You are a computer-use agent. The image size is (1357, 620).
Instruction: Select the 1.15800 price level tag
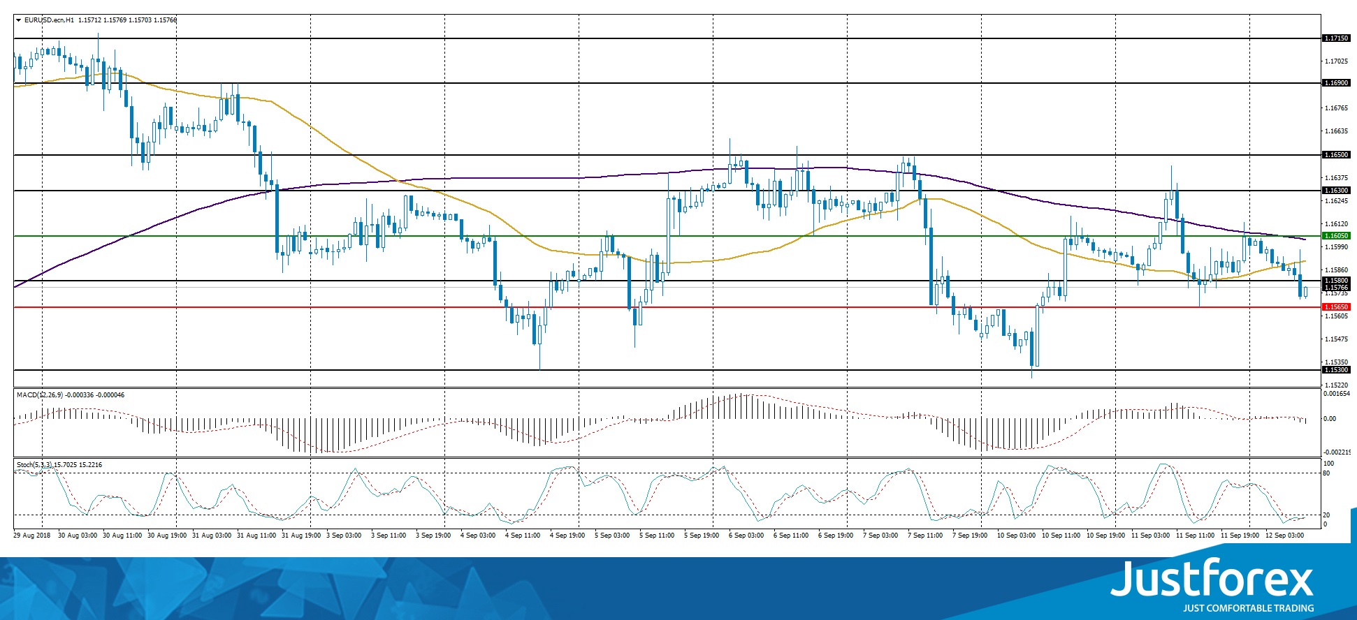tap(1336, 281)
